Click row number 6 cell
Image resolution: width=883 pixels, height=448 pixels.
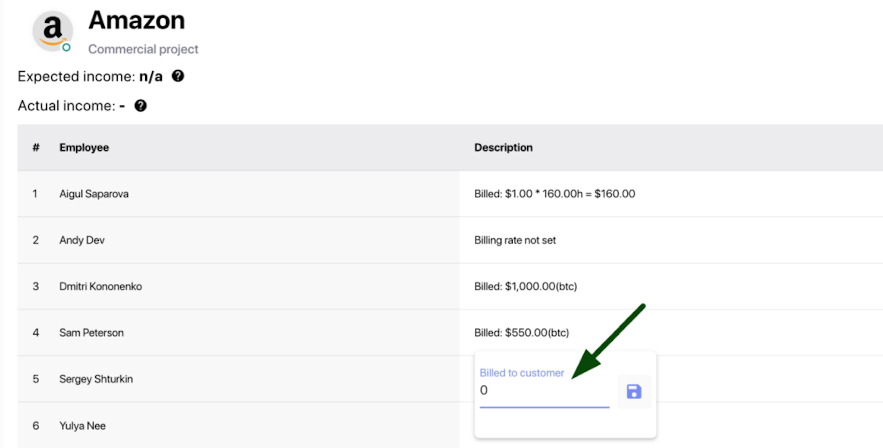(36, 426)
